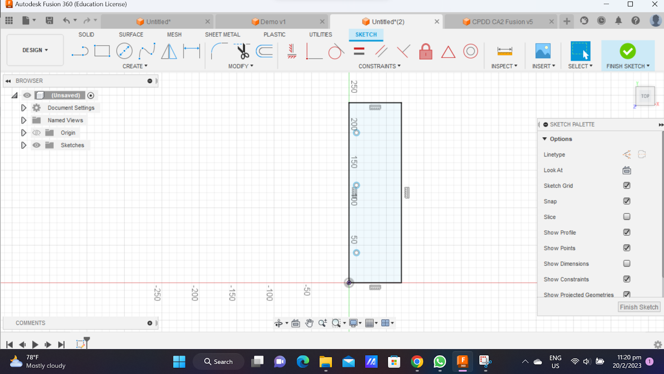Apply Horizontal/Vertical constraint

click(x=292, y=51)
